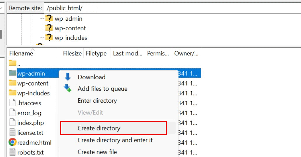The image size is (301, 157).
Task: Click the Add files to queue icon
Action: click(x=68, y=89)
